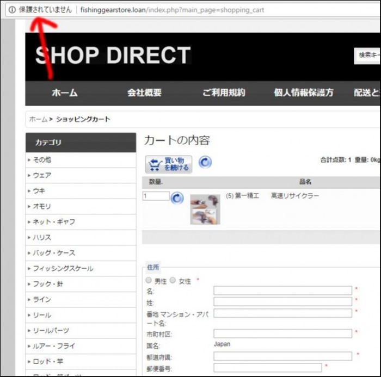381x377 pixels.
Task: Open the ルアー・フライ category
Action: (x=54, y=346)
